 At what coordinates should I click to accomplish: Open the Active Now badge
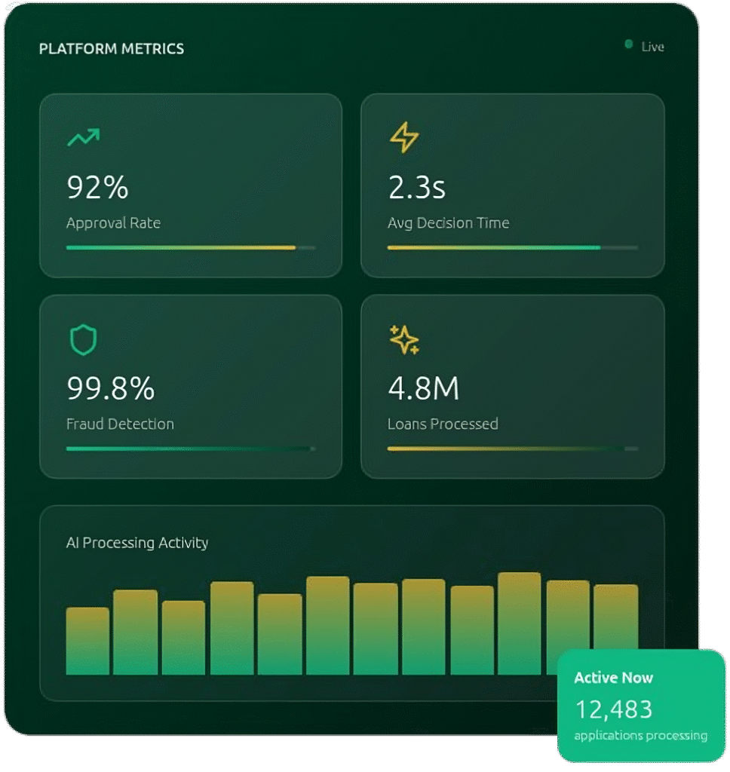(x=641, y=705)
